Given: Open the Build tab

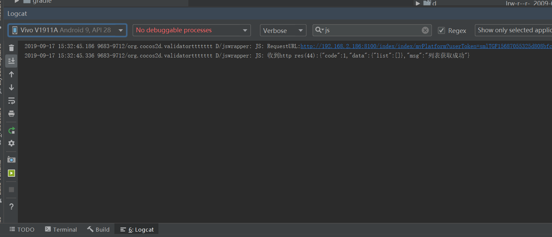Looking at the screenshot, I should point(98,229).
